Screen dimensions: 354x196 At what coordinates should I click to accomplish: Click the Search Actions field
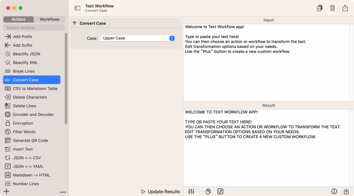coord(34,28)
